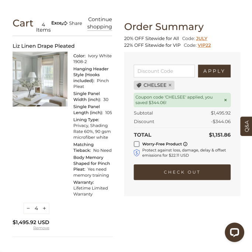Enable the Worry-Free Product checkbox

point(137,144)
